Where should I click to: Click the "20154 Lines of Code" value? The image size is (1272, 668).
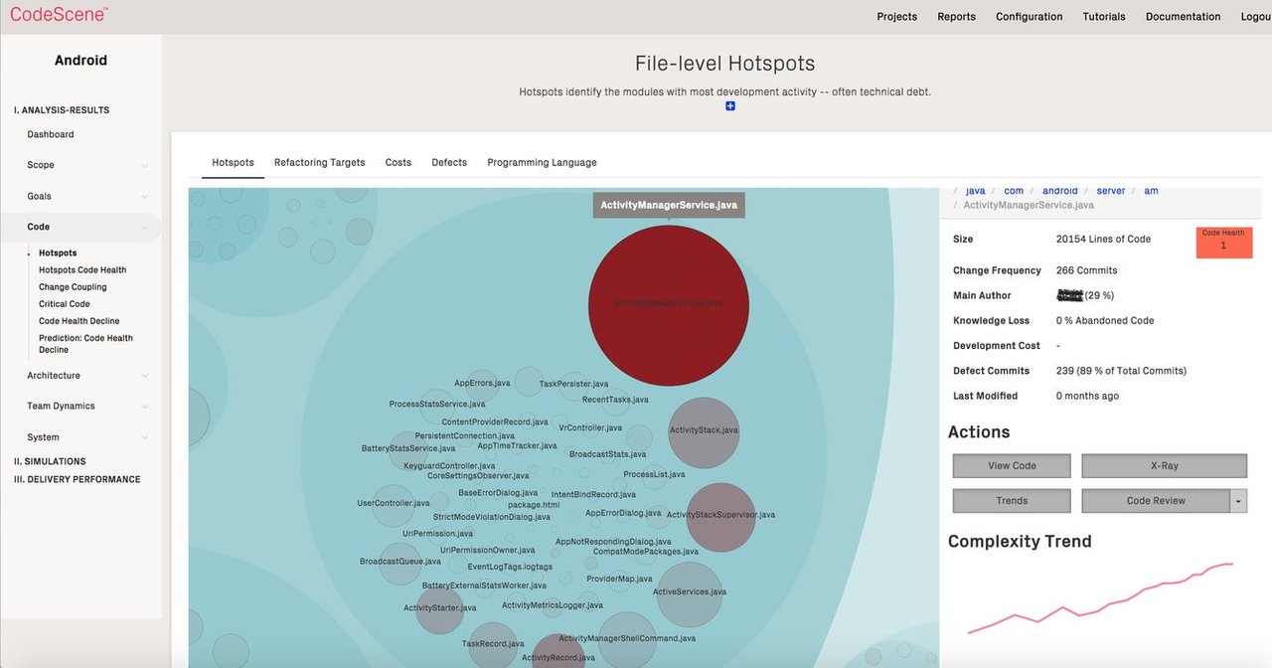coord(1103,240)
